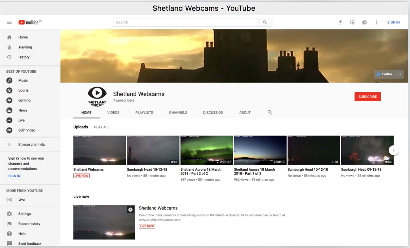Switch to the Discussion tab
The height and width of the screenshot is (248, 410).
tap(213, 113)
